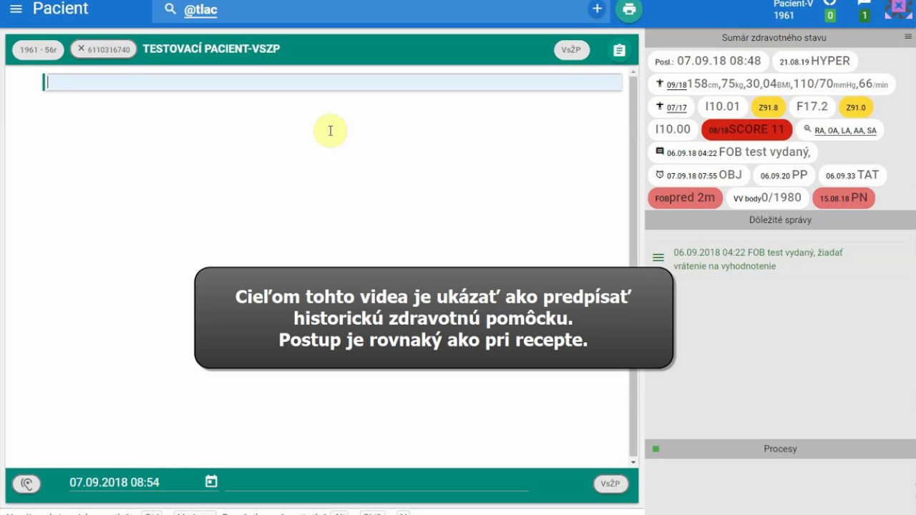
Task: Click into the empty record text line
Action: (x=333, y=82)
